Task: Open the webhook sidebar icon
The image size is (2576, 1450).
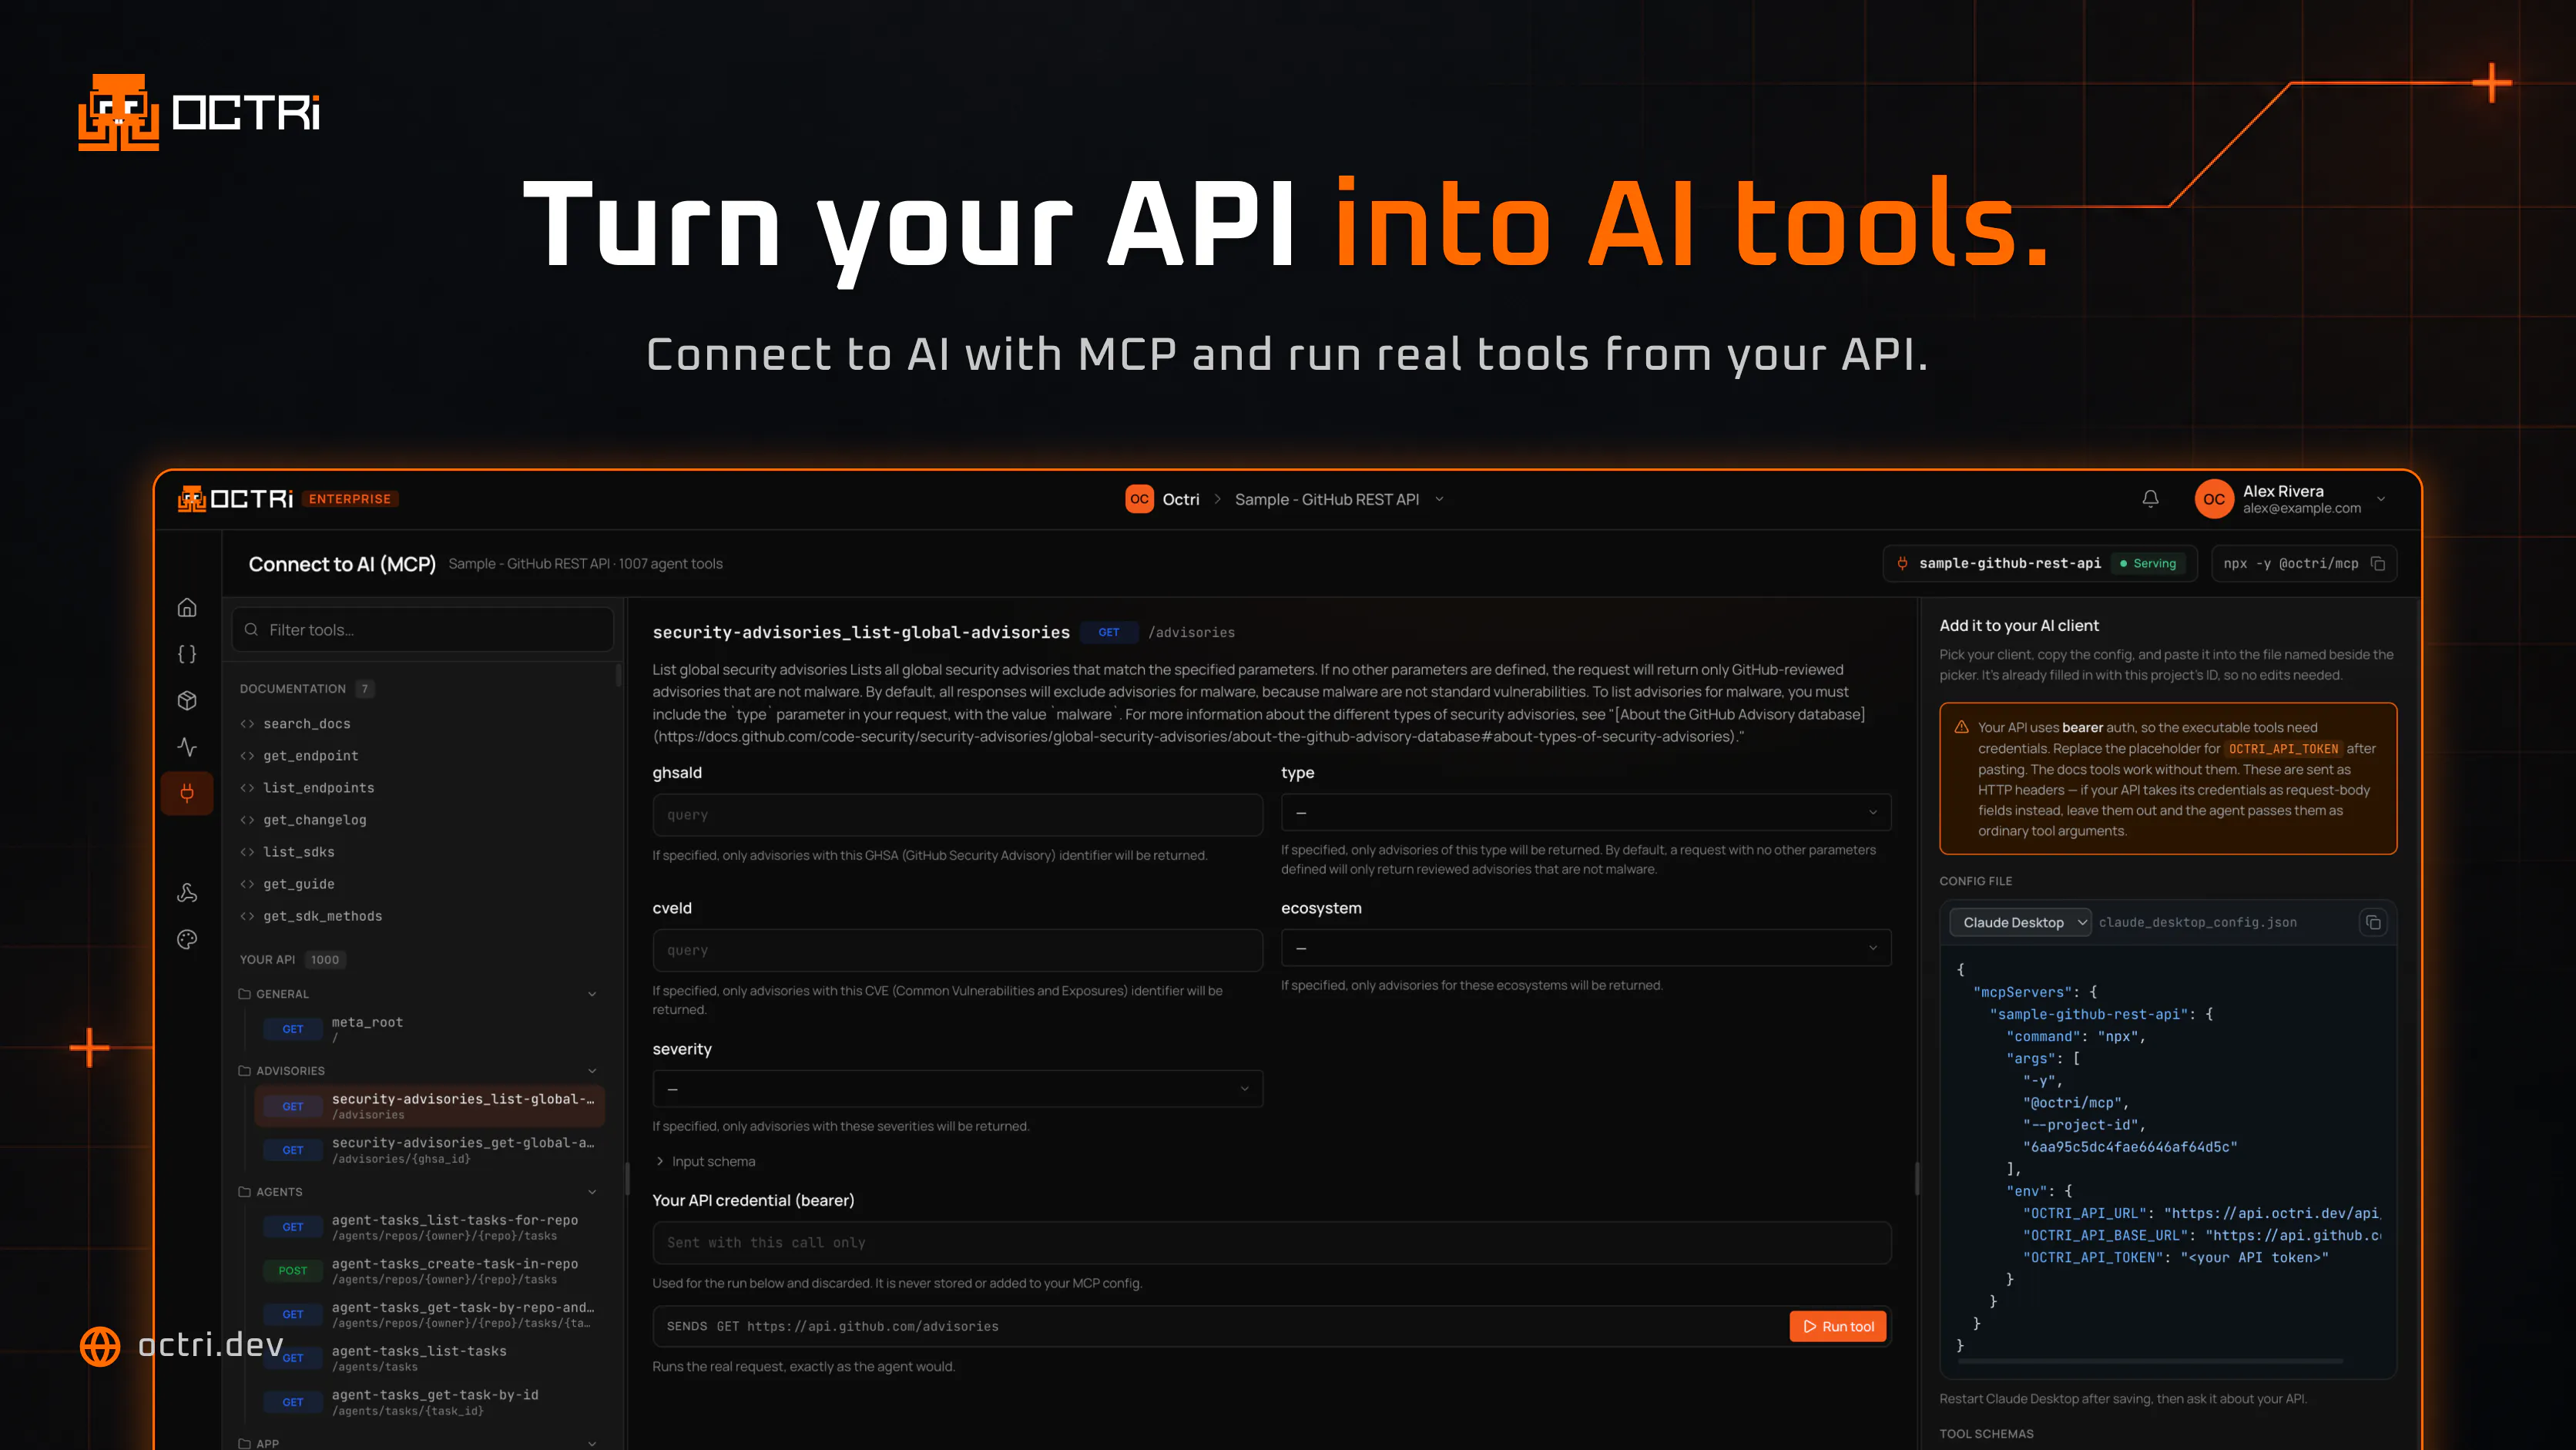Action: pos(187,893)
